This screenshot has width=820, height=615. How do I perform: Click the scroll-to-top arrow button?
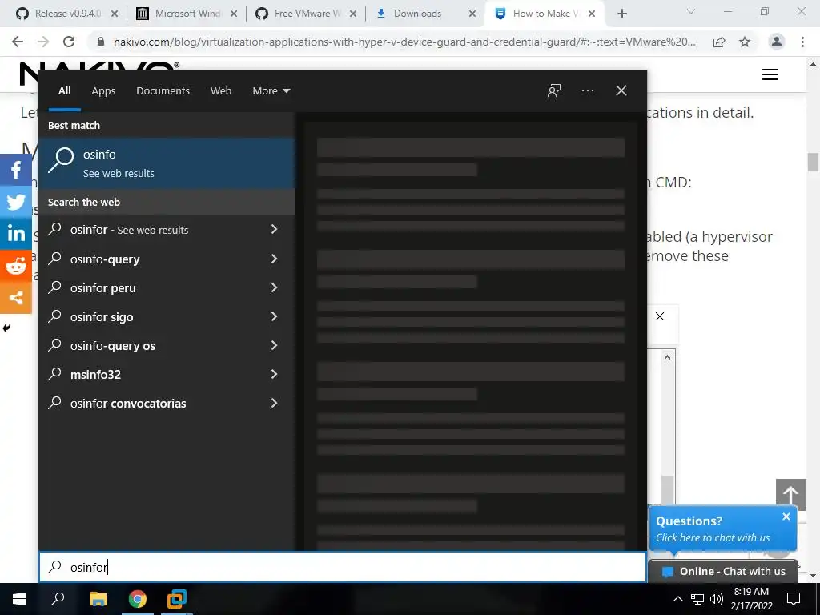(x=790, y=494)
